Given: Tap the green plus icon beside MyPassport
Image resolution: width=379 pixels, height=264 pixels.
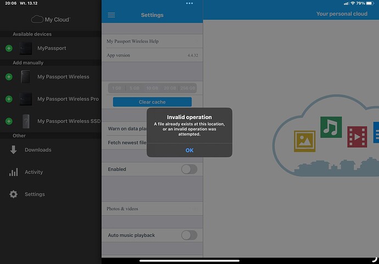Looking at the screenshot, I should 9,48.
